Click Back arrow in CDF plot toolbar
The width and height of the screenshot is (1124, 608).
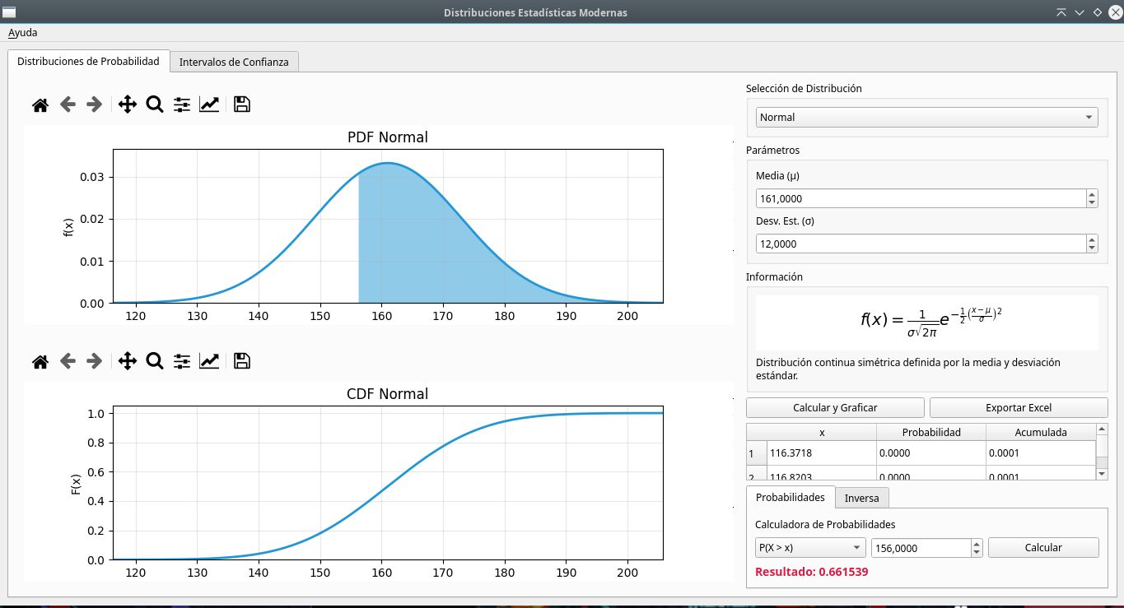point(68,361)
